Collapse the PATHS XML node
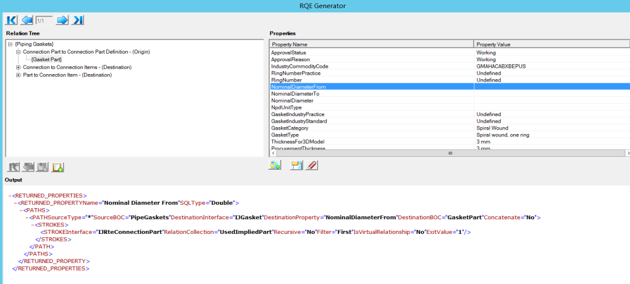 pyautogui.click(x=21, y=210)
